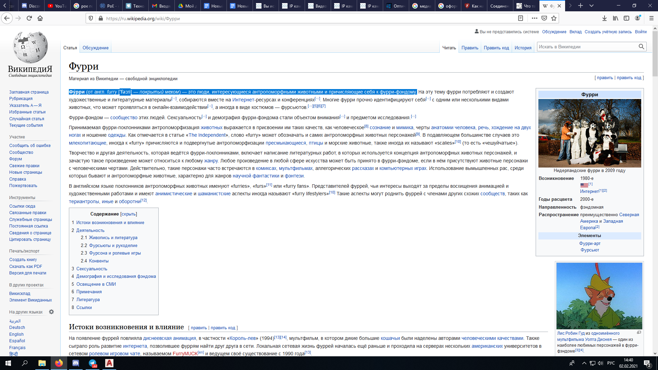This screenshot has width=658, height=370.
Task: Click the browser Back arrow button
Action: (7, 18)
